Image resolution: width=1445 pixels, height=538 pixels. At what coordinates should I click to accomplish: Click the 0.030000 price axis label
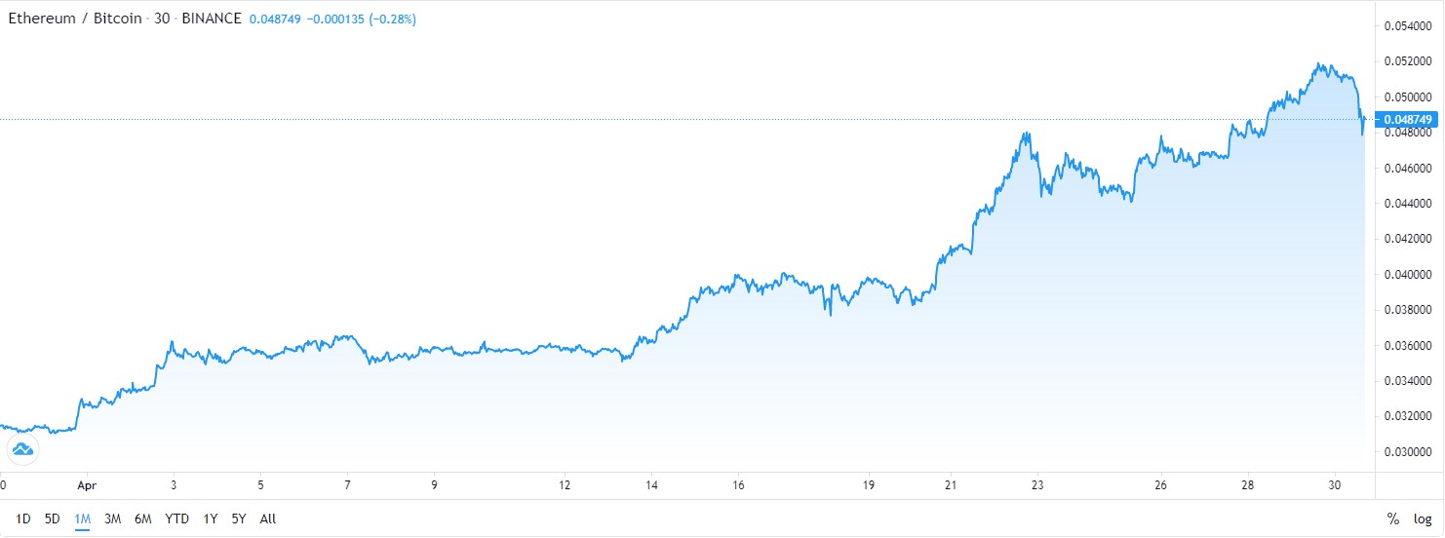point(1407,452)
